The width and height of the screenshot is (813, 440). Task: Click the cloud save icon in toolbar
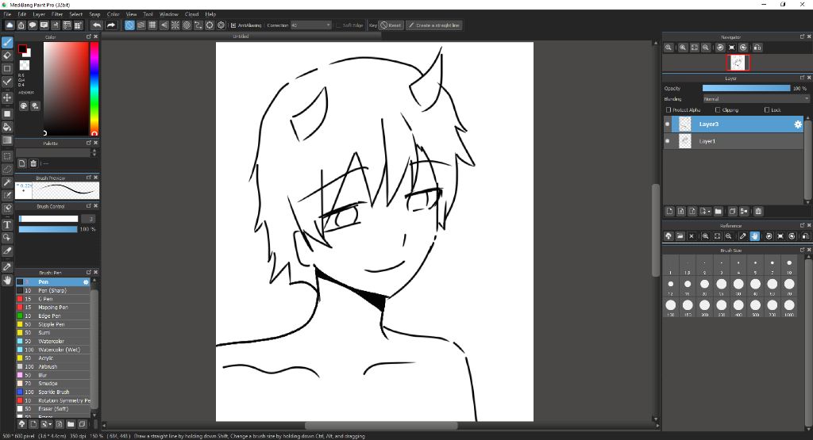pos(10,25)
